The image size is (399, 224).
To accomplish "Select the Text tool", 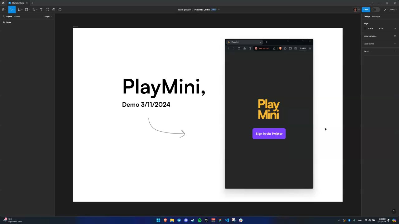I will [x=41, y=10].
